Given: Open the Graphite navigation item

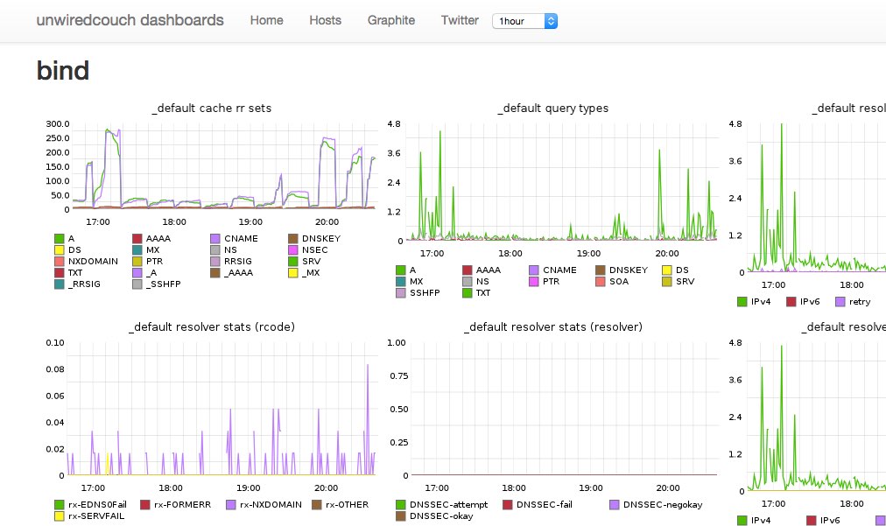Looking at the screenshot, I should 391,20.
